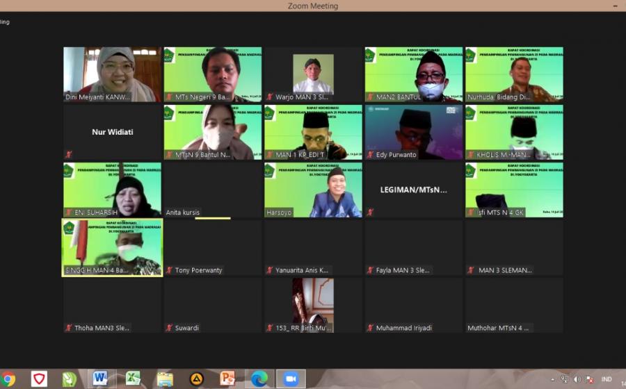Open Microsoft Edge from the taskbar
Image resolution: width=626 pixels, height=389 pixels.
coord(259,379)
